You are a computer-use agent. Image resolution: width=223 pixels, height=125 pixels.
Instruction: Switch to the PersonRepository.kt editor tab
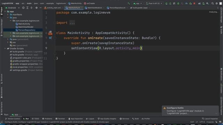[x=117, y=8]
